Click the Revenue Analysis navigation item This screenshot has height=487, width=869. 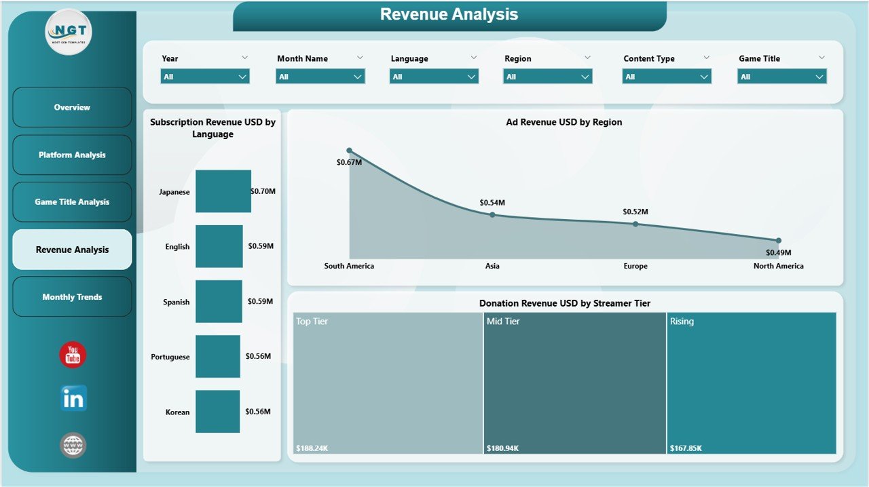pyautogui.click(x=72, y=249)
